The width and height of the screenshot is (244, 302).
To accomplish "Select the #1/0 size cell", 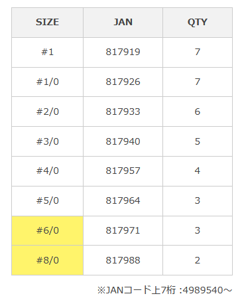I will tap(47, 82).
